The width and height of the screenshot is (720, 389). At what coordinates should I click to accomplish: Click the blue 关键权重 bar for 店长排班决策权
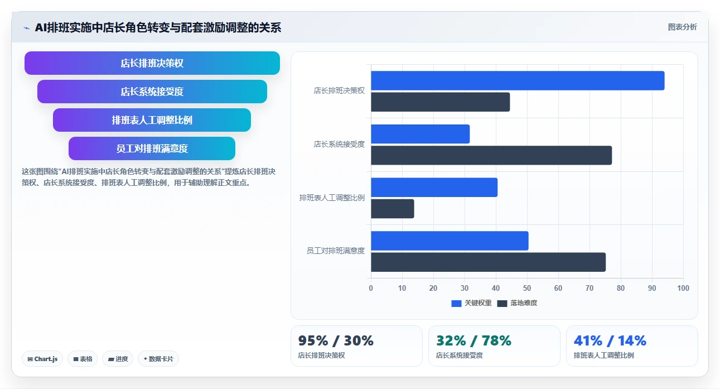[518, 80]
